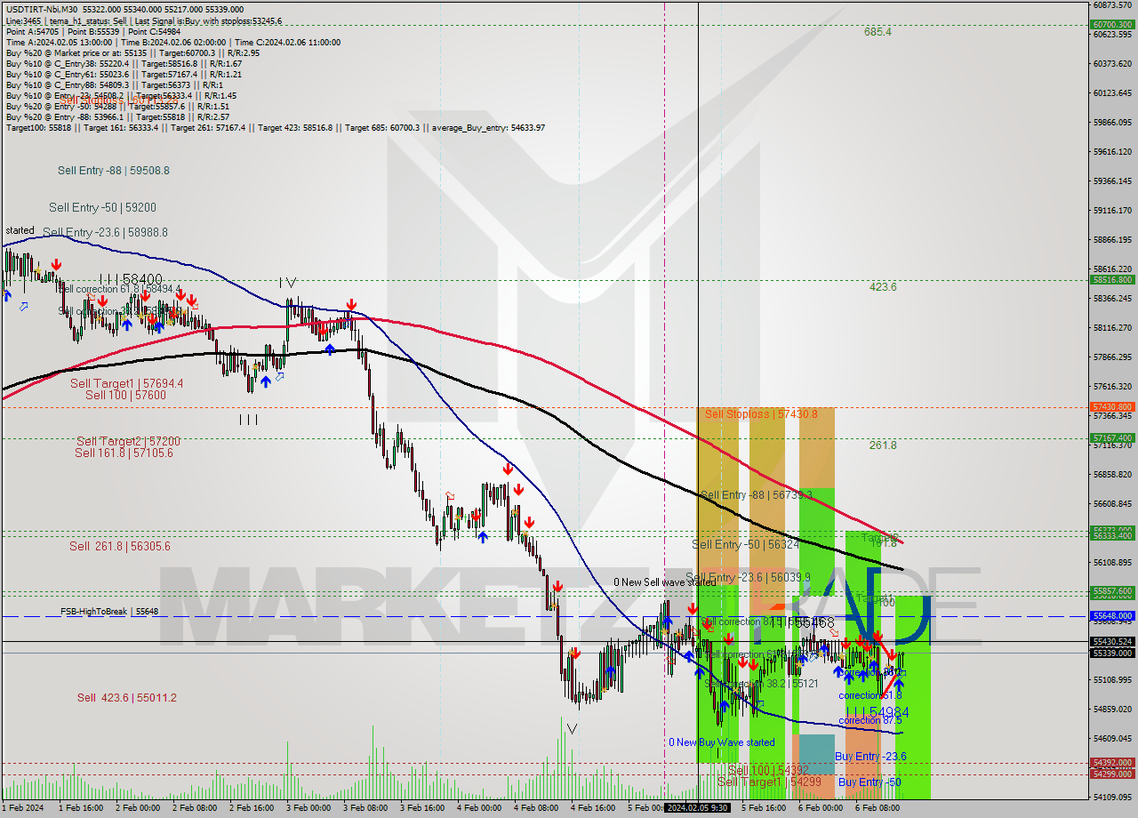Click the 'Sell 100 | 57600' label
The height and width of the screenshot is (818, 1138).
click(125, 395)
